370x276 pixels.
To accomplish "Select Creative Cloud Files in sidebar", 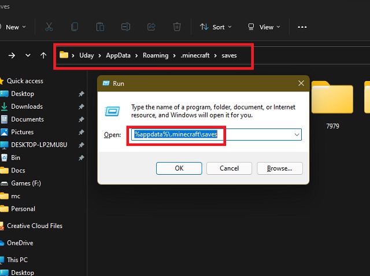I will (34, 226).
